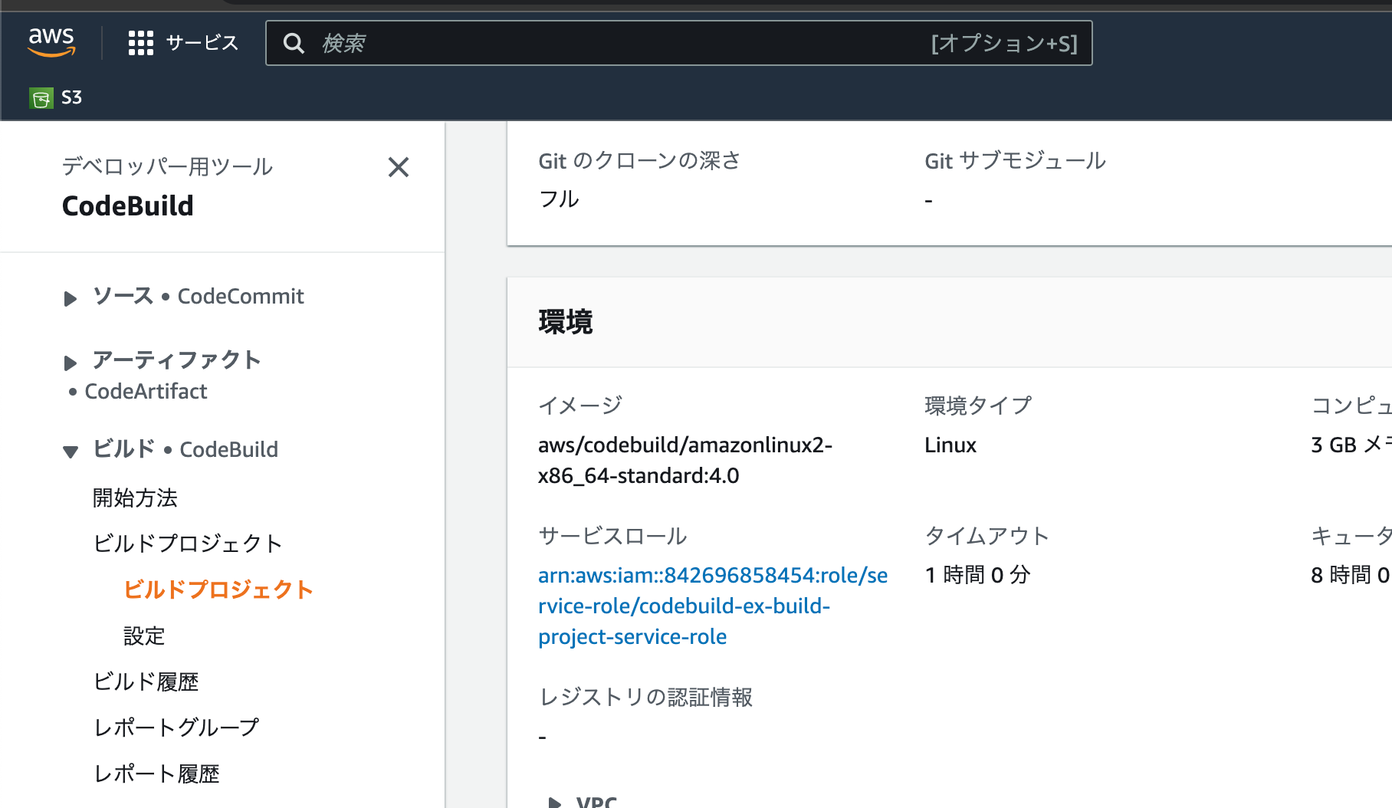Click the イメージ label
The width and height of the screenshot is (1392, 808).
(580, 406)
